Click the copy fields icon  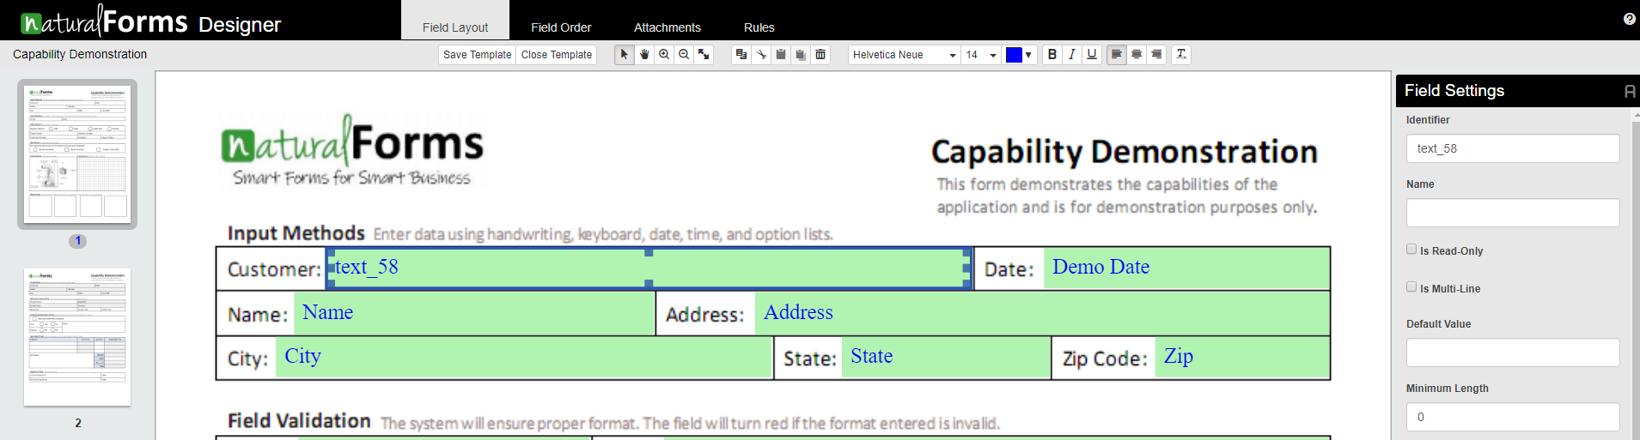point(741,54)
